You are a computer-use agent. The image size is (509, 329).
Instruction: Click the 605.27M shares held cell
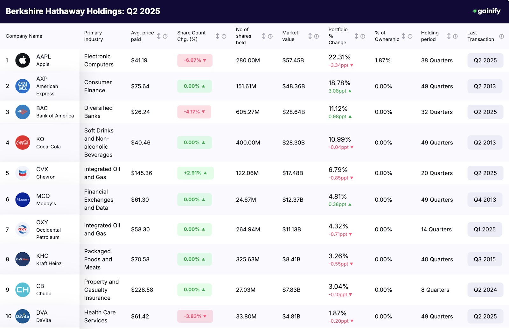click(x=248, y=112)
